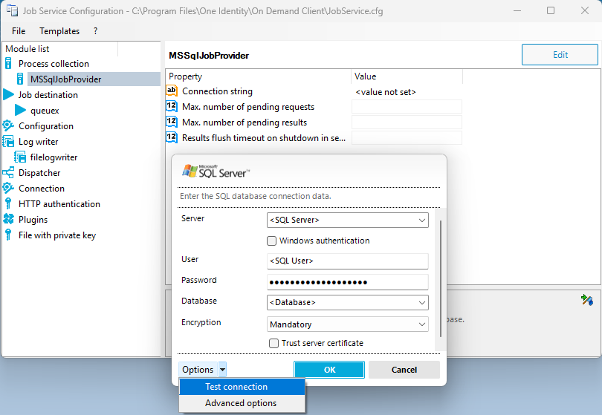Click the Results flush timeout value field
The width and height of the screenshot is (602, 415).
407,137
